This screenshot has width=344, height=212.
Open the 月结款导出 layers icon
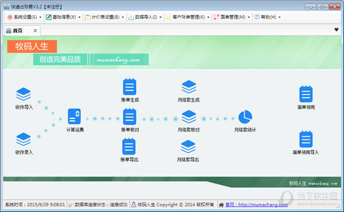tap(188, 147)
